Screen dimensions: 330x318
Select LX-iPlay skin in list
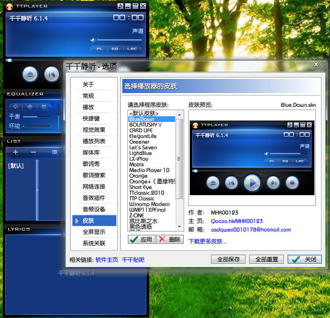[x=152, y=159]
